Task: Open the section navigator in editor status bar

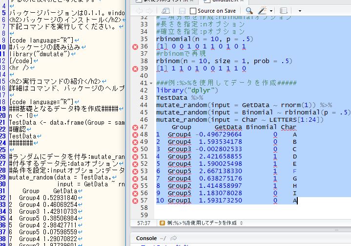Action: point(202,223)
